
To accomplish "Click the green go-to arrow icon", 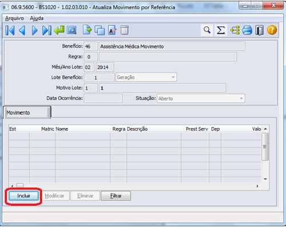I will click(59, 30).
